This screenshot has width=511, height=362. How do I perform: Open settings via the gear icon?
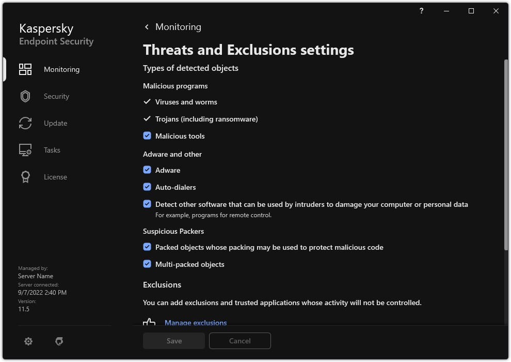28,341
